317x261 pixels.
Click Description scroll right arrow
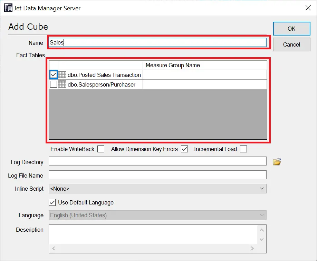252,248
